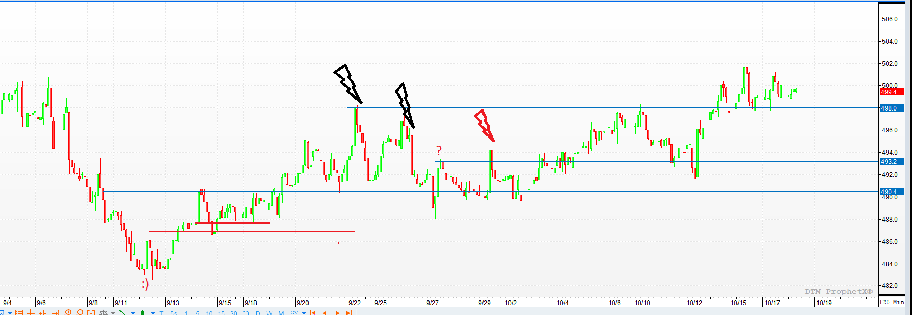
Task: Click the 10/19 date label on time axis
Action: point(824,303)
